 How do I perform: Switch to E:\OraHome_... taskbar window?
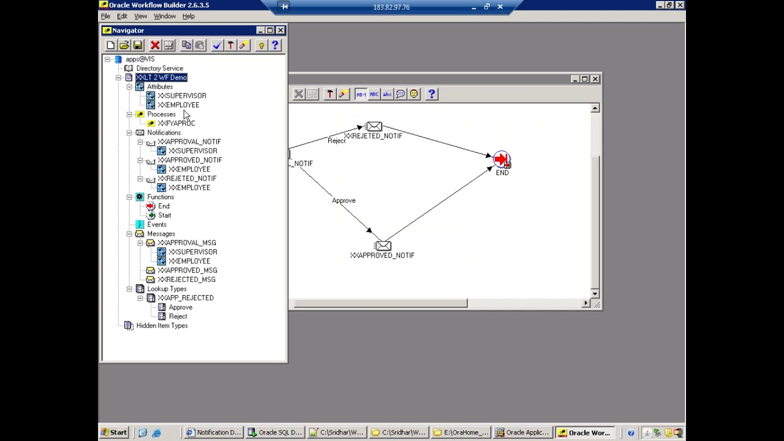click(460, 432)
